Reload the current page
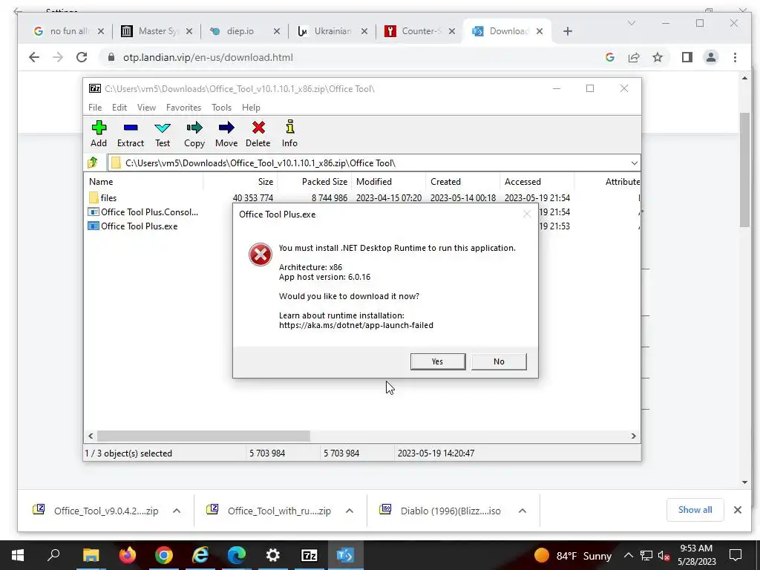 82,57
